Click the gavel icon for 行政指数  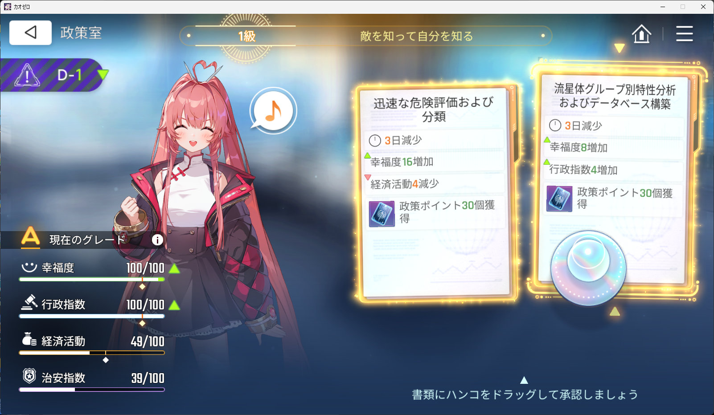(x=29, y=302)
